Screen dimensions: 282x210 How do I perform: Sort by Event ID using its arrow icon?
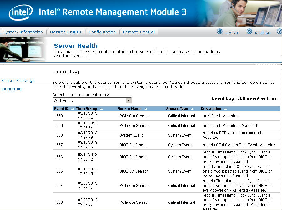(73, 108)
